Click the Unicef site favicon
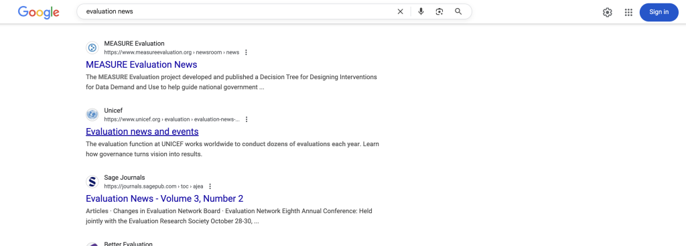686x246 pixels. 92,115
